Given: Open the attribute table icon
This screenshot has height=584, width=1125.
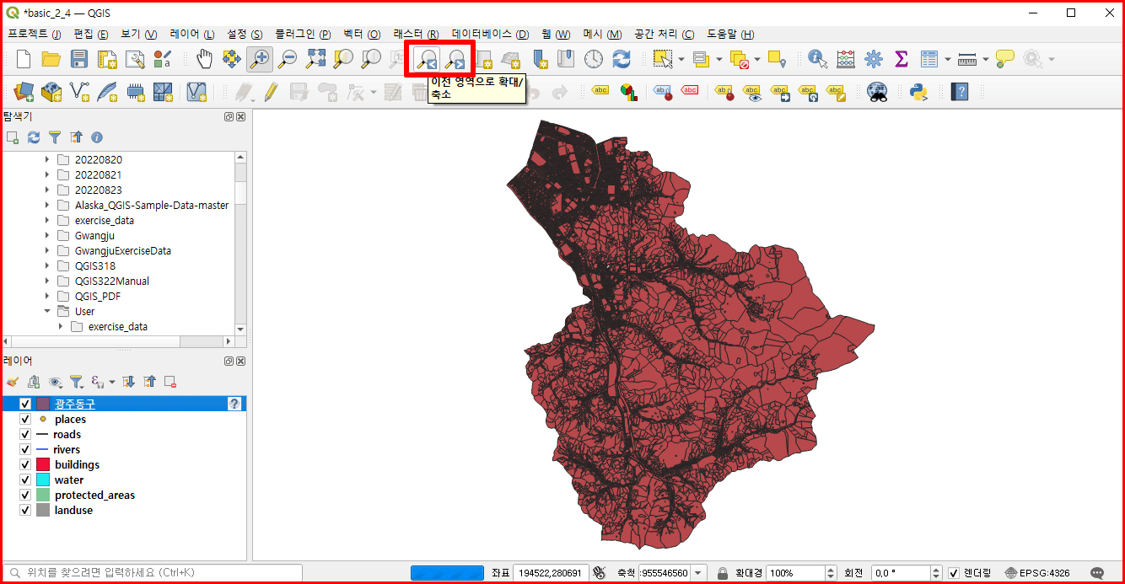Looking at the screenshot, I should point(929,59).
